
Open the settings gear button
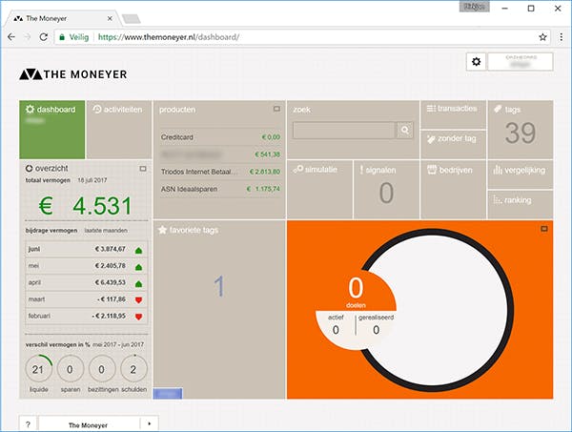pyautogui.click(x=476, y=62)
